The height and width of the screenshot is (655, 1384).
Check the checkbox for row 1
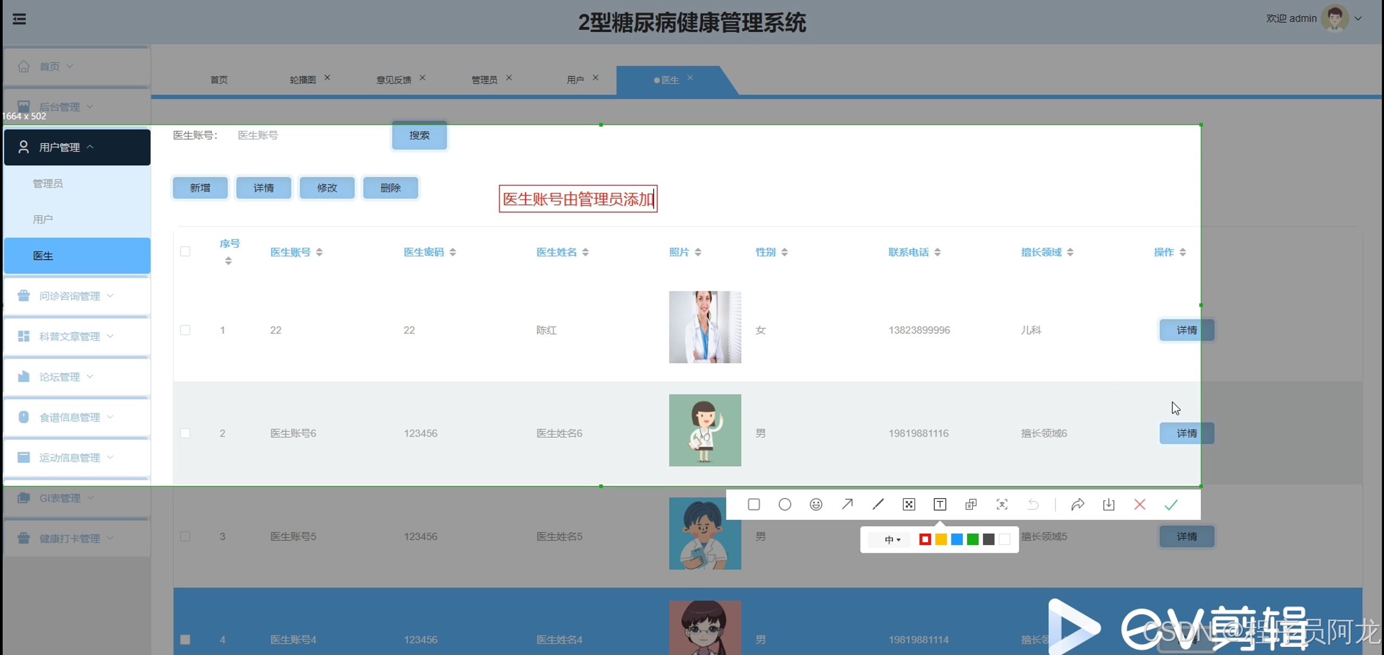click(x=185, y=330)
